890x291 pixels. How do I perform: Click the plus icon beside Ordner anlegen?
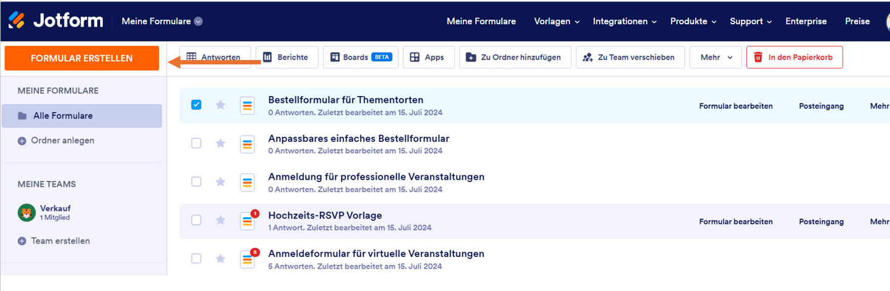coord(22,141)
